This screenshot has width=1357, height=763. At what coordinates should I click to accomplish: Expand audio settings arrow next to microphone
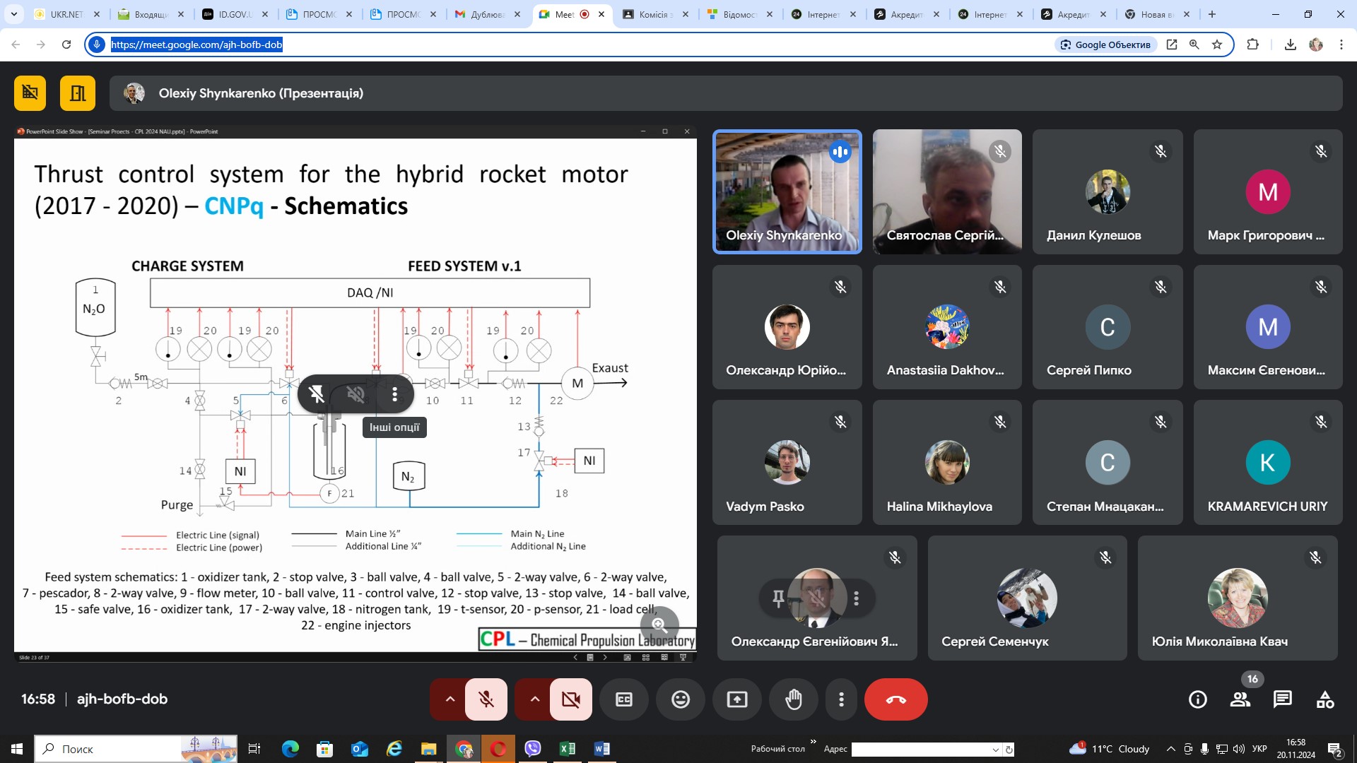tap(450, 699)
